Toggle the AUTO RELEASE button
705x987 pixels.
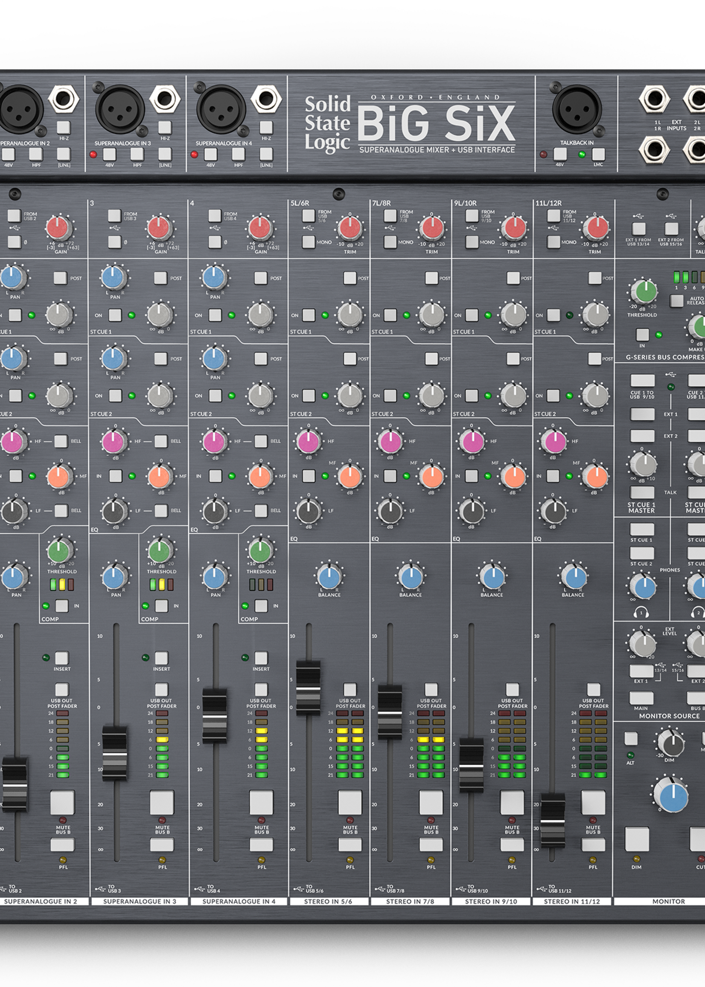point(676,300)
